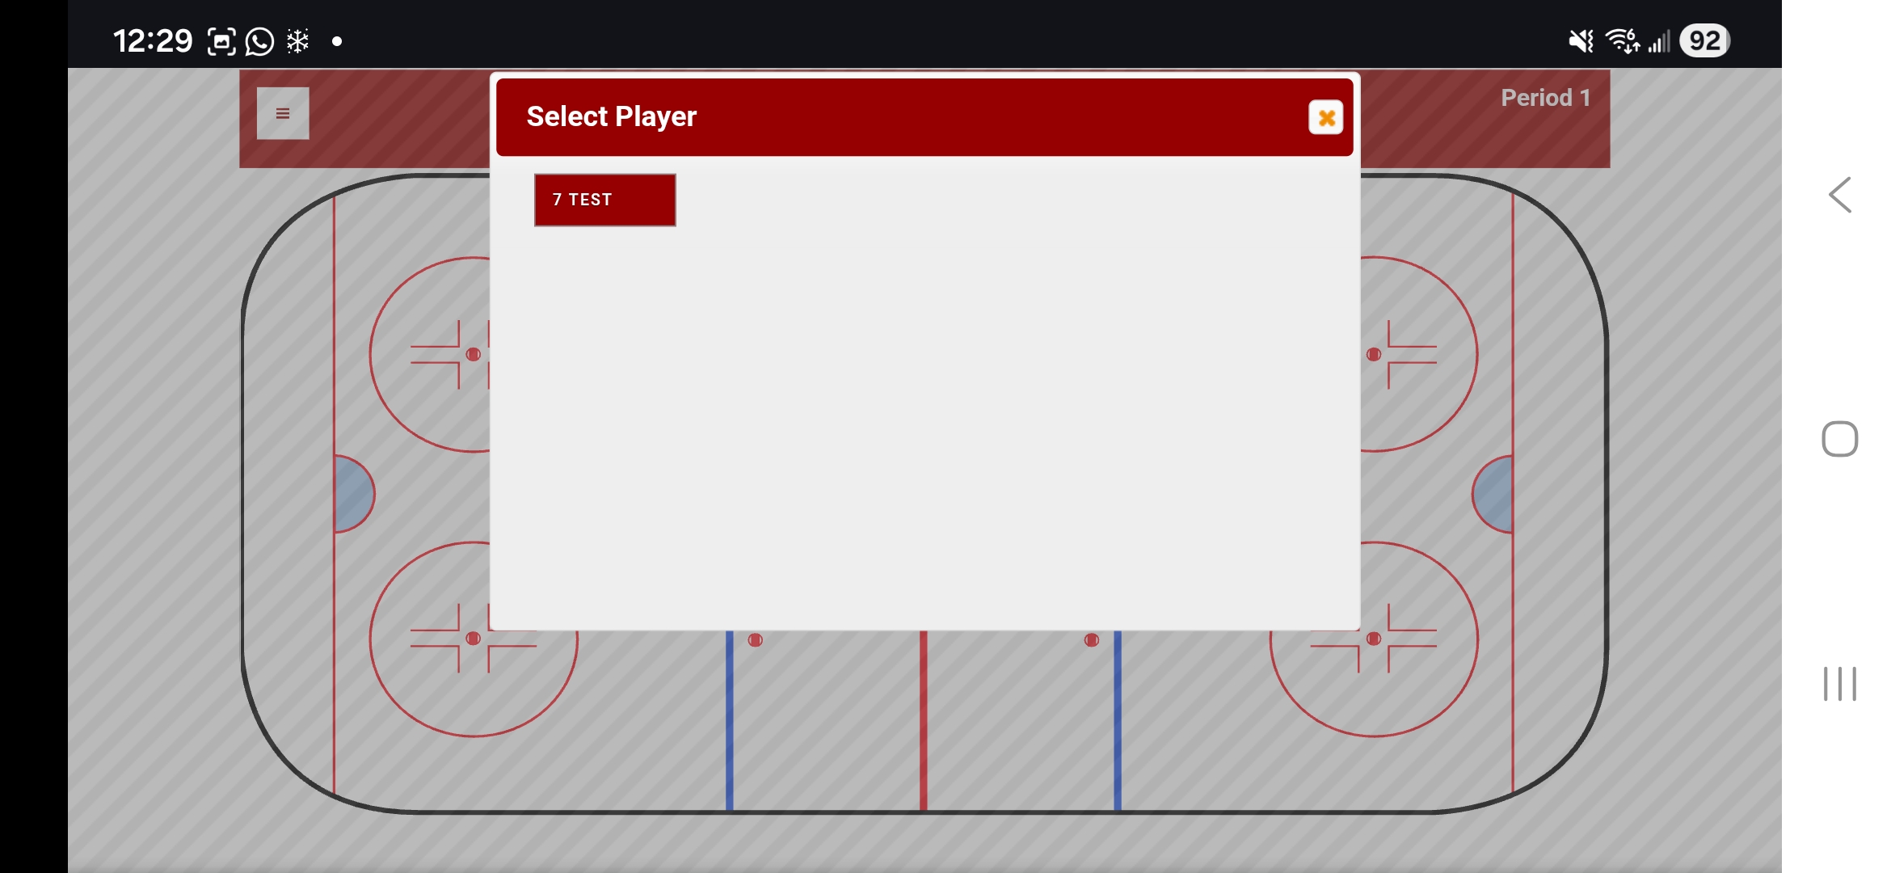Tap the left blue line of the rink
Image resolution: width=1891 pixels, height=873 pixels.
pos(730,727)
